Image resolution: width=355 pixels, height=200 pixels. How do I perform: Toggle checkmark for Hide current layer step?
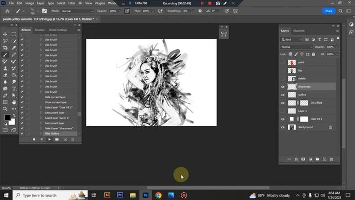point(22,97)
